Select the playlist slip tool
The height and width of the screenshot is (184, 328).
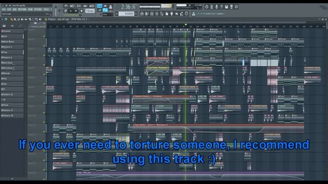26,19
